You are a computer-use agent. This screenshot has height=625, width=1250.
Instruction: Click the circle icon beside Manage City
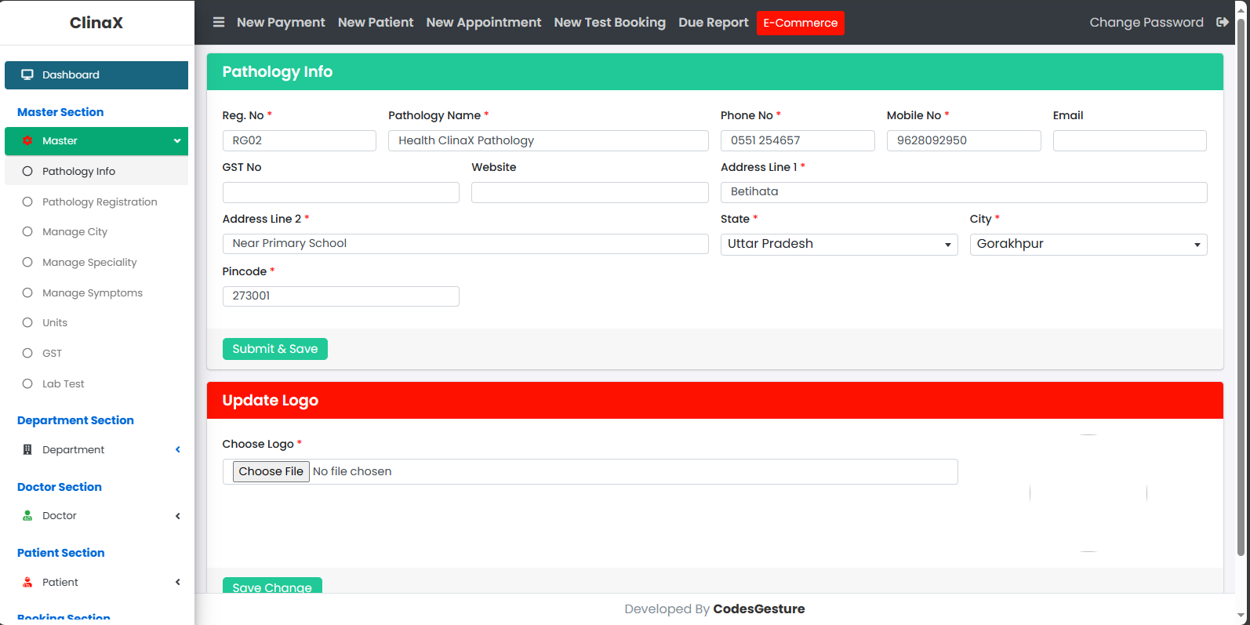click(27, 232)
